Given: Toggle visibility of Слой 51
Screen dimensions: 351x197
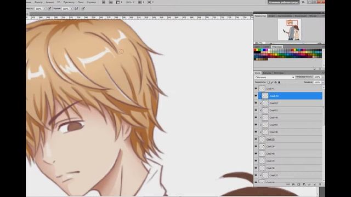Looking at the screenshot, I should point(256,110).
